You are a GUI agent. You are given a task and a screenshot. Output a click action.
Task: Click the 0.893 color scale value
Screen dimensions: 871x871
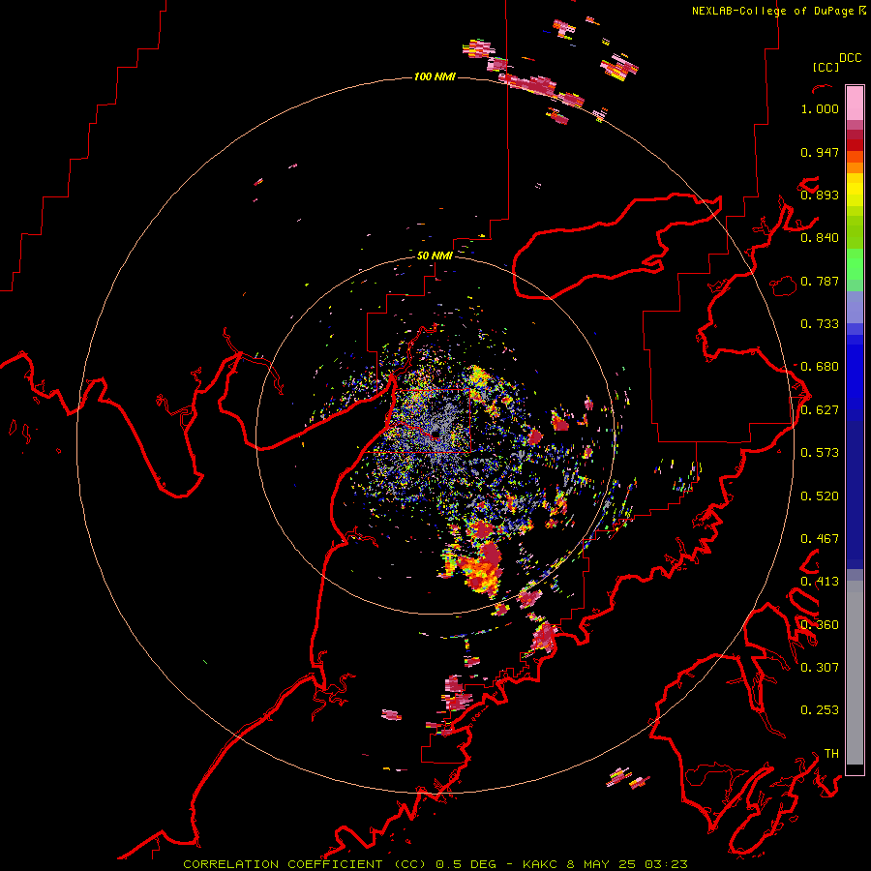tap(820, 195)
